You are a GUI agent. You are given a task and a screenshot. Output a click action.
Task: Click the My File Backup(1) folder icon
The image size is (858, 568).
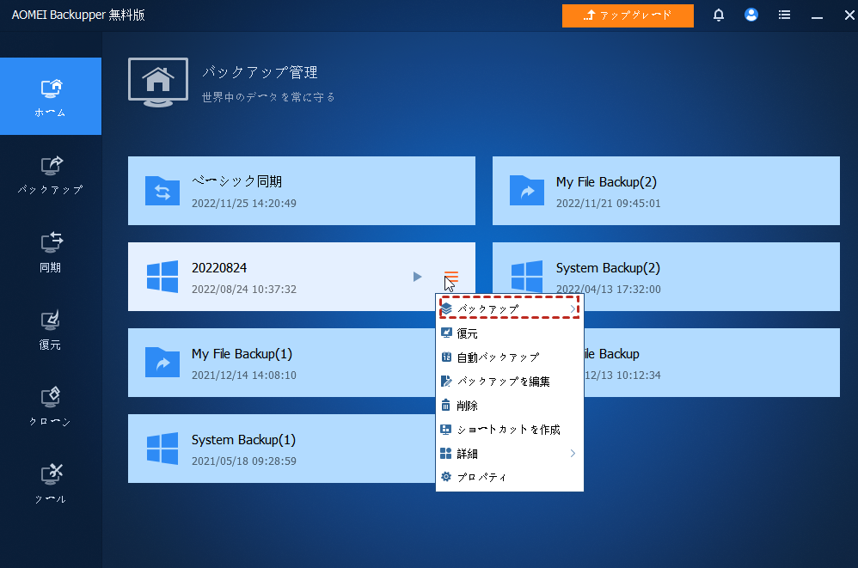click(162, 363)
